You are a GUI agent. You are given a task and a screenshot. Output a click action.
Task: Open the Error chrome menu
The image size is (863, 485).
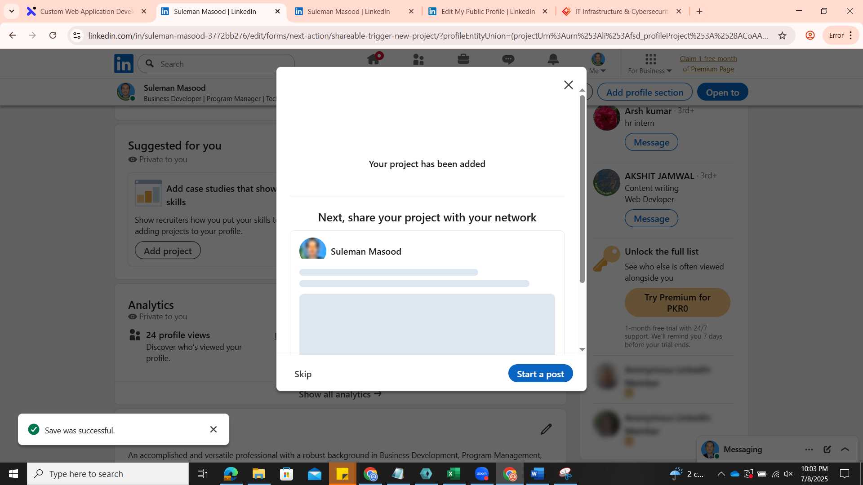pos(841,35)
